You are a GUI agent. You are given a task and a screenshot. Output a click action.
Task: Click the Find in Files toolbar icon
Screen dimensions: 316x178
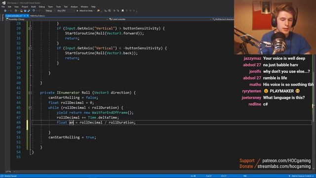tap(98, 11)
